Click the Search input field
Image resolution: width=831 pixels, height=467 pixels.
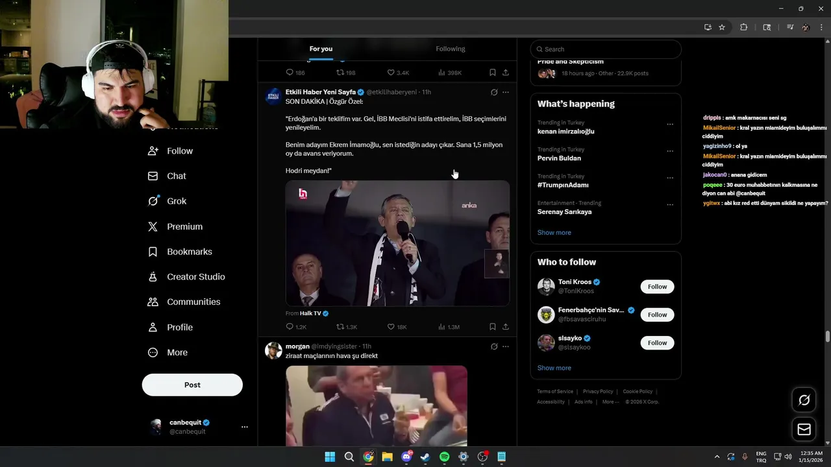tap(606, 49)
